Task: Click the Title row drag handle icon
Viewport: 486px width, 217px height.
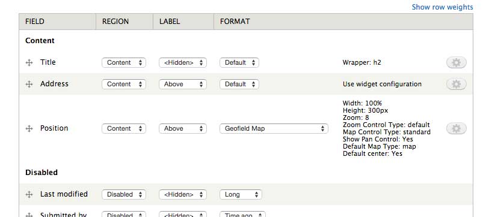Action: [29, 63]
